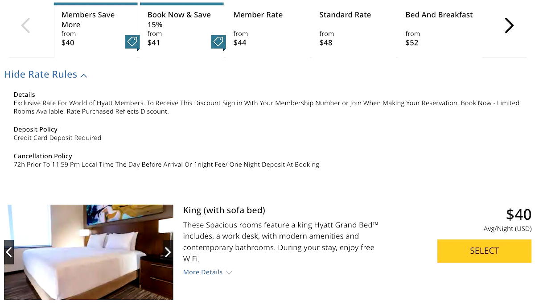Viewport: 535px width, 305px height.
Task: Show the previous room photo
Action: pos(9,252)
